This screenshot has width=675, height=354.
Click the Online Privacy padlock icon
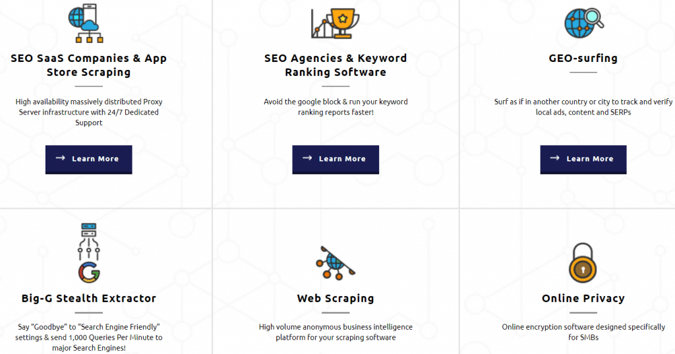tap(583, 263)
